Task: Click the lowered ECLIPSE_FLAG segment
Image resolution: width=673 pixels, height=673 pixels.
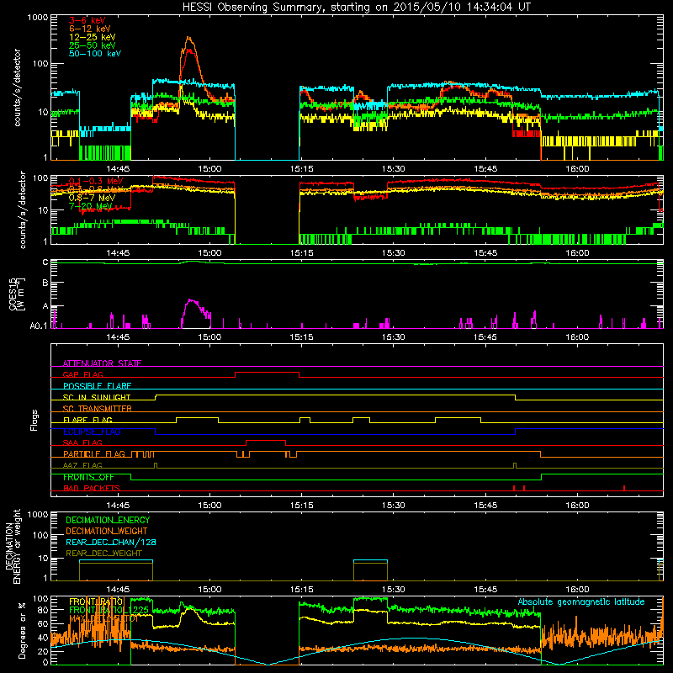Action: (335, 434)
